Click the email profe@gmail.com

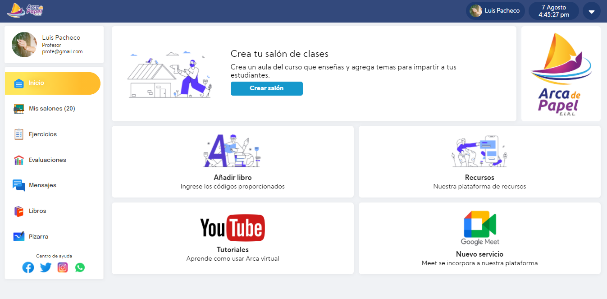click(x=63, y=51)
